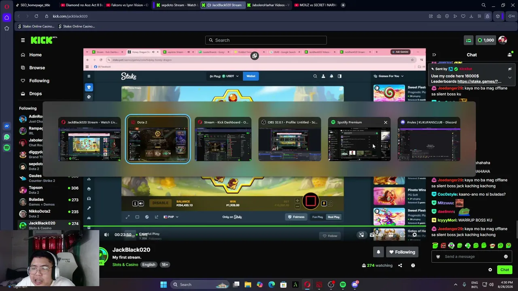Switch to MOUZ vs SECRET tab
The width and height of the screenshot is (518, 291).
[x=315, y=5]
